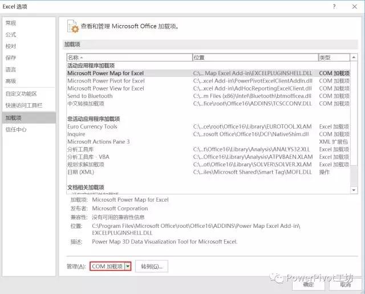
Task: Click the add-ins gear document icon
Action: (x=73, y=26)
